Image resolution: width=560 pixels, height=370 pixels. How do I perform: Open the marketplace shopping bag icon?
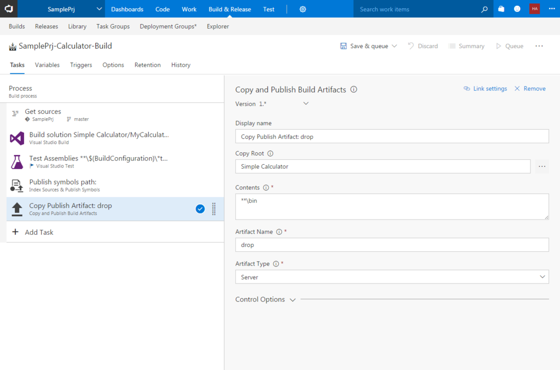pos(501,9)
